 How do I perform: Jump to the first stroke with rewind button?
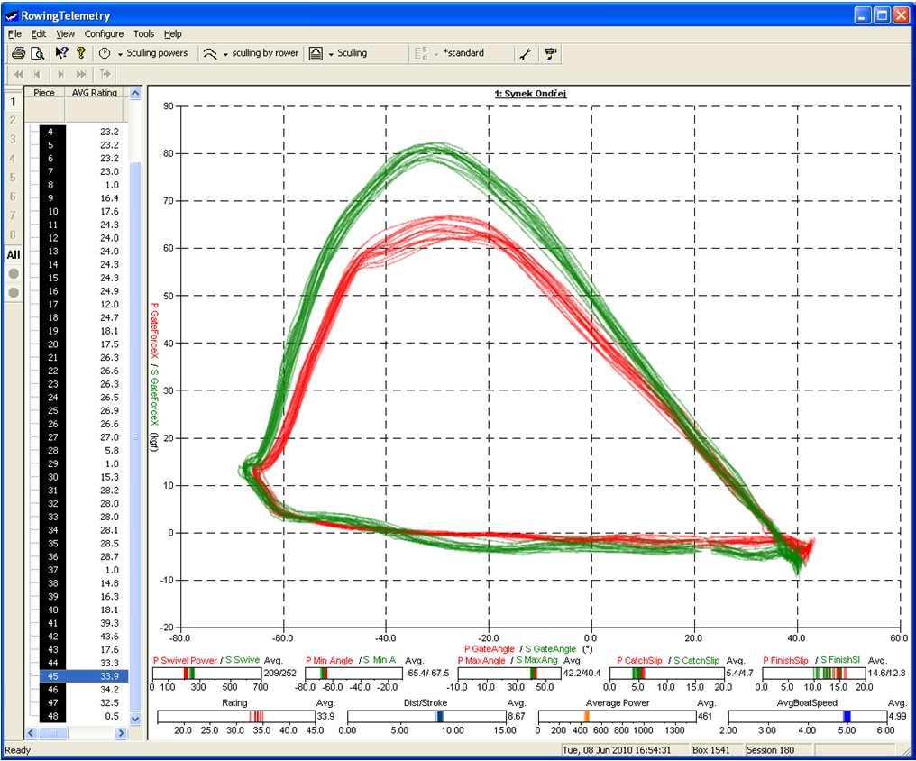18,74
